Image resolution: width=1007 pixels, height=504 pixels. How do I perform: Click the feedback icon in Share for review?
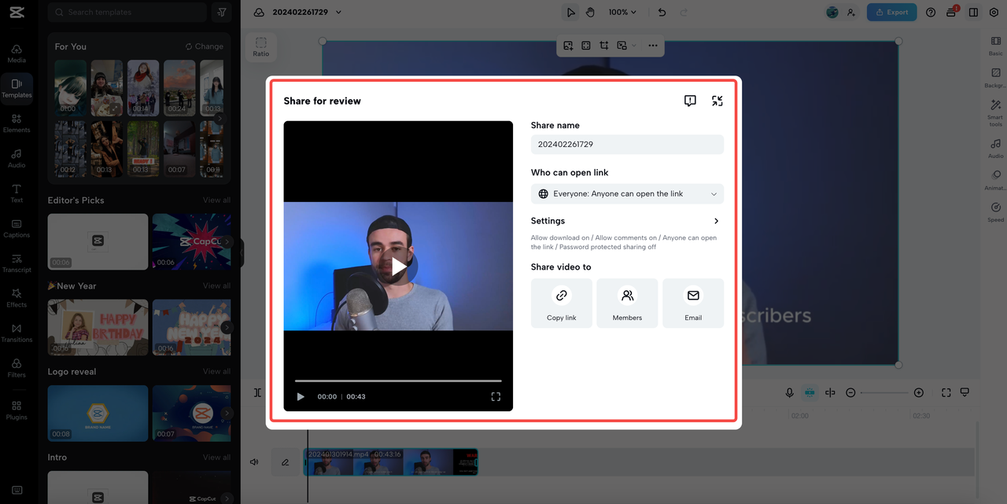click(690, 101)
